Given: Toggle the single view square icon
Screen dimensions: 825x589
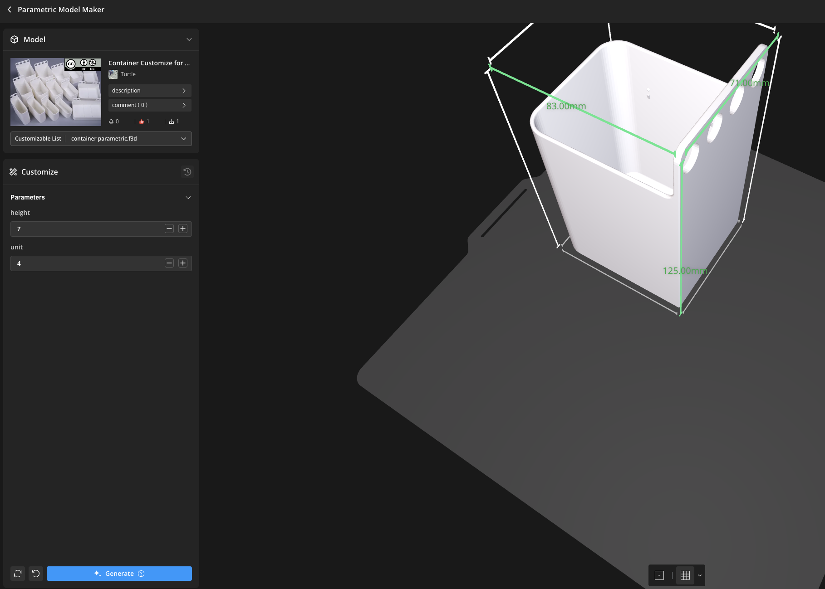Looking at the screenshot, I should 659,575.
